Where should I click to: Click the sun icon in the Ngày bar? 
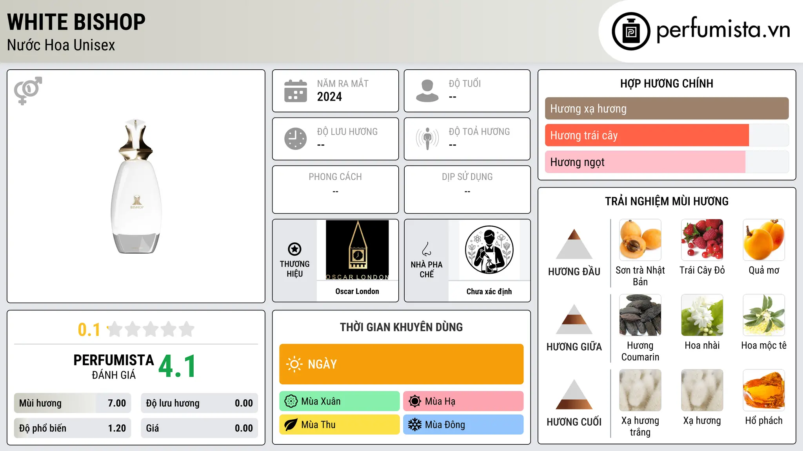[294, 364]
